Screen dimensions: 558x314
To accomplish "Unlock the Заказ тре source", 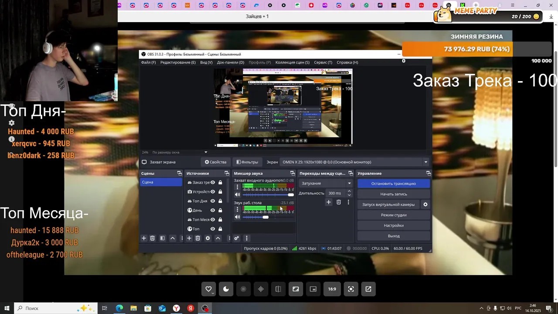I will tap(220, 182).
